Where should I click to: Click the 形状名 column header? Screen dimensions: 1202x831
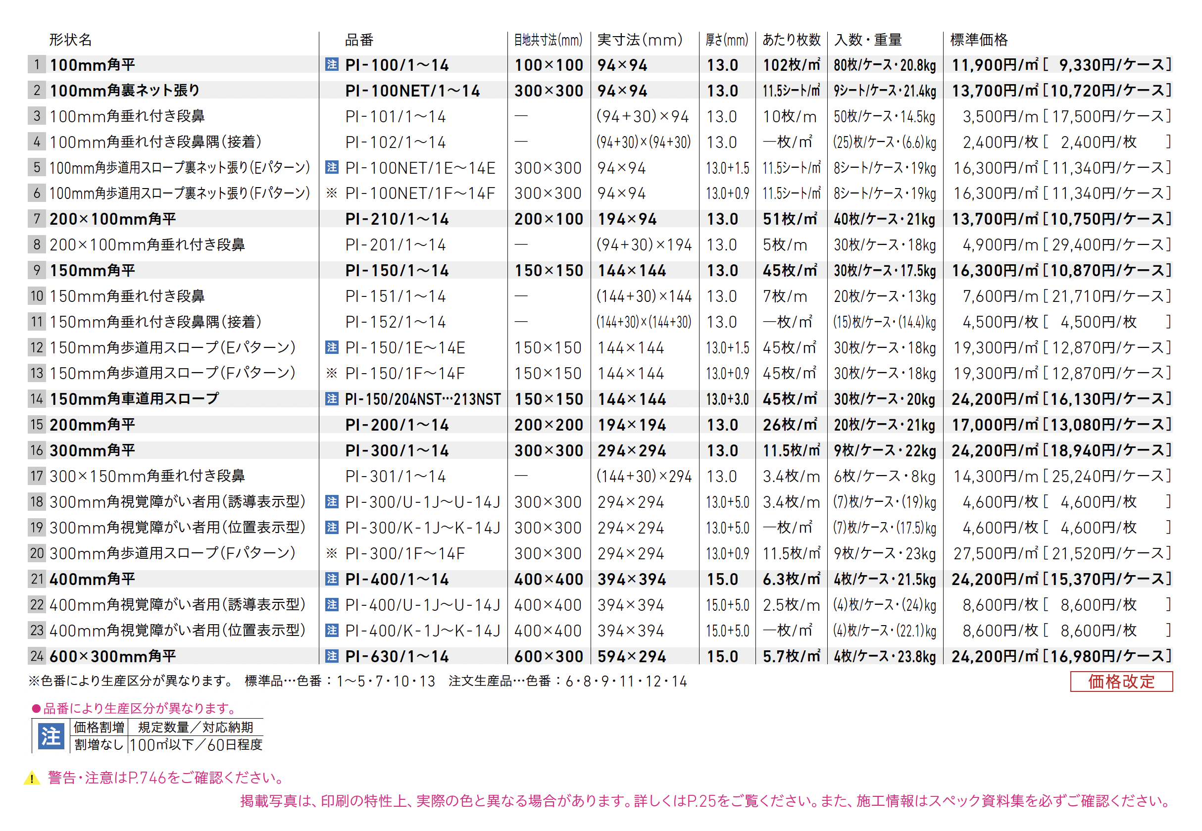pos(70,40)
